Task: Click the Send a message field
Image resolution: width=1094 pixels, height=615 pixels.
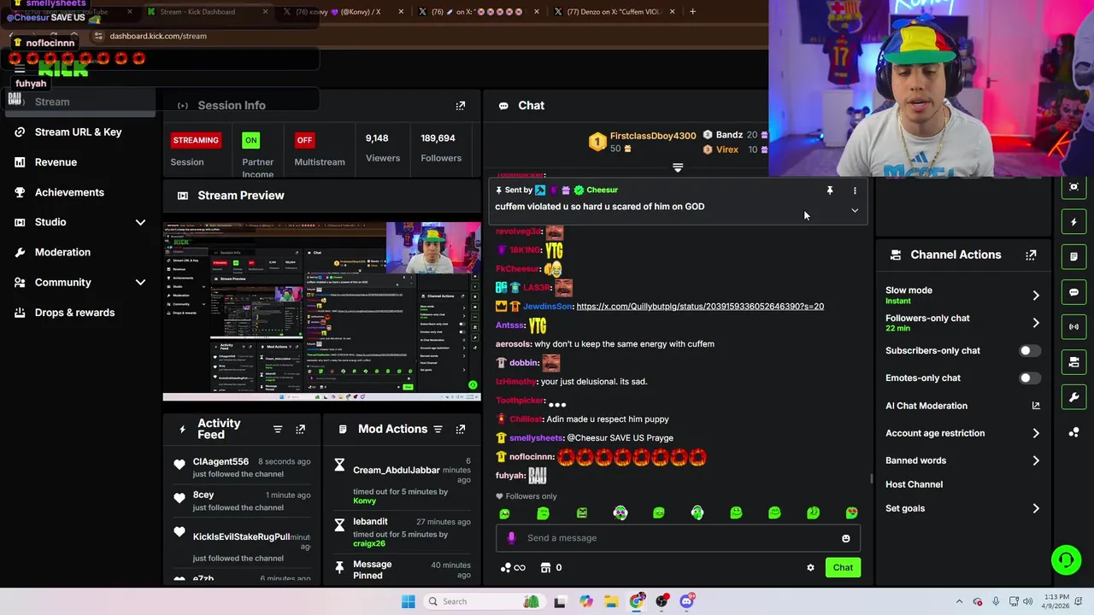Action: click(x=678, y=538)
